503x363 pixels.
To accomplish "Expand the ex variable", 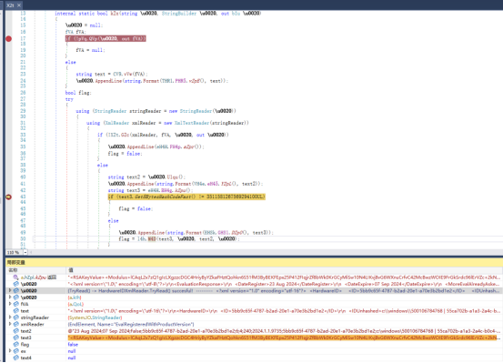I will point(10,351).
